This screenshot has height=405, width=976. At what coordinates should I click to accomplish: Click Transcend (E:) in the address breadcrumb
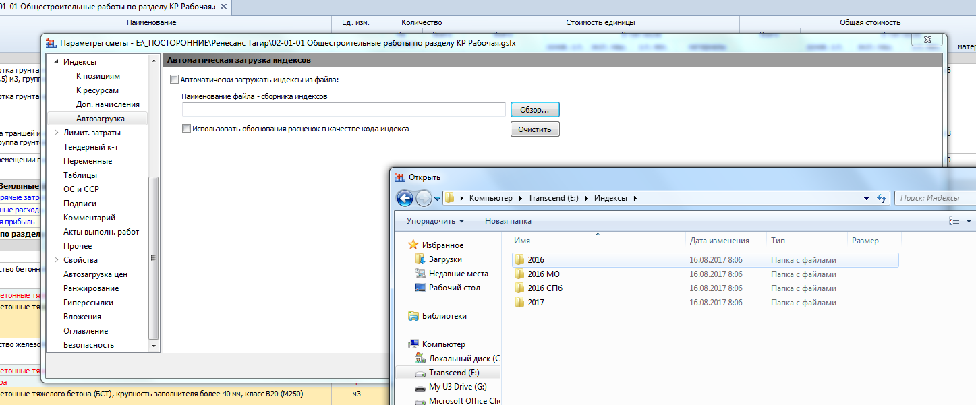tap(554, 198)
